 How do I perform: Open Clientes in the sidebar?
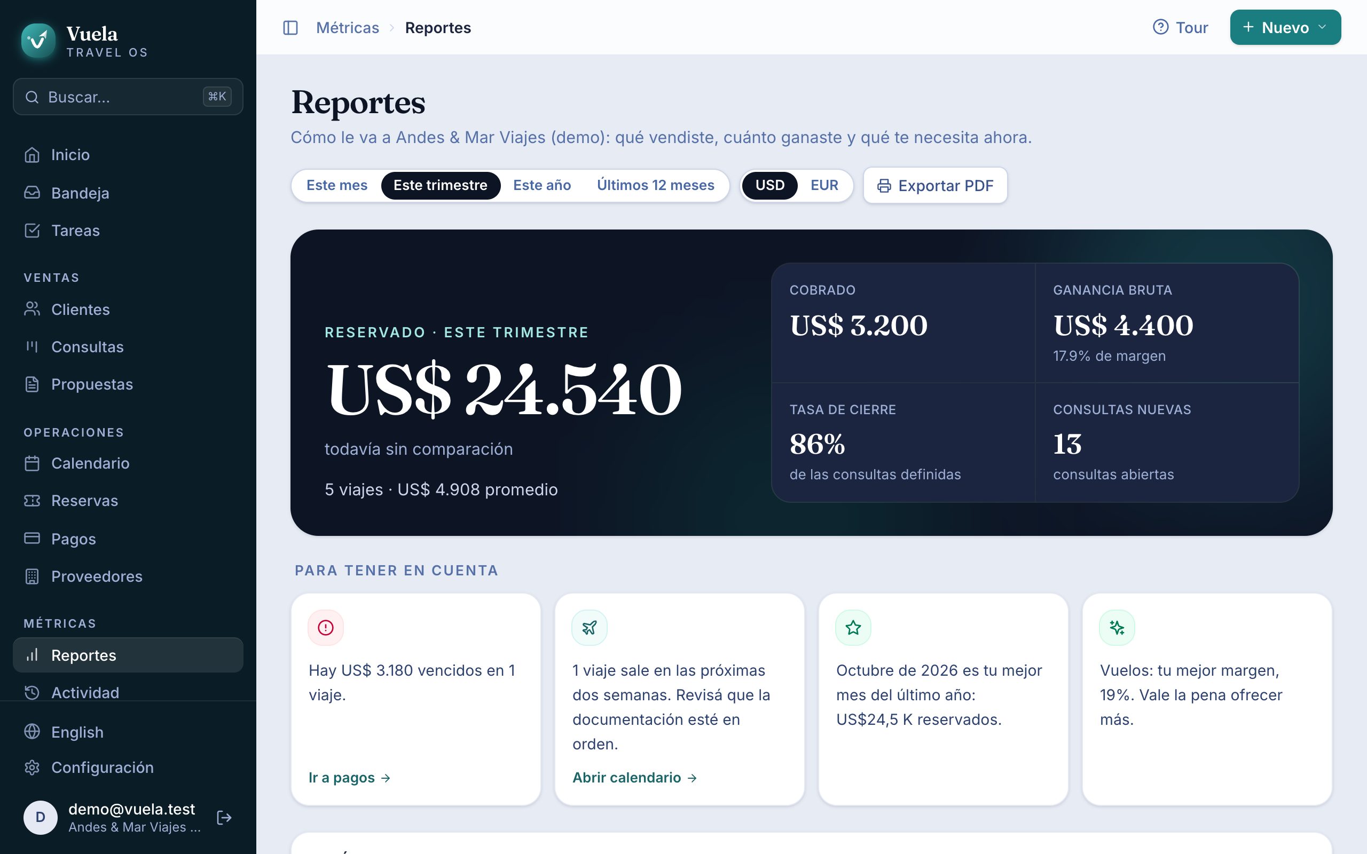tap(128, 309)
